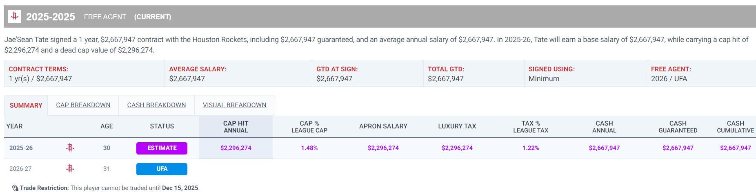The image size is (756, 192).
Task: Click the 2025-2025 contract header title
Action: tap(51, 17)
